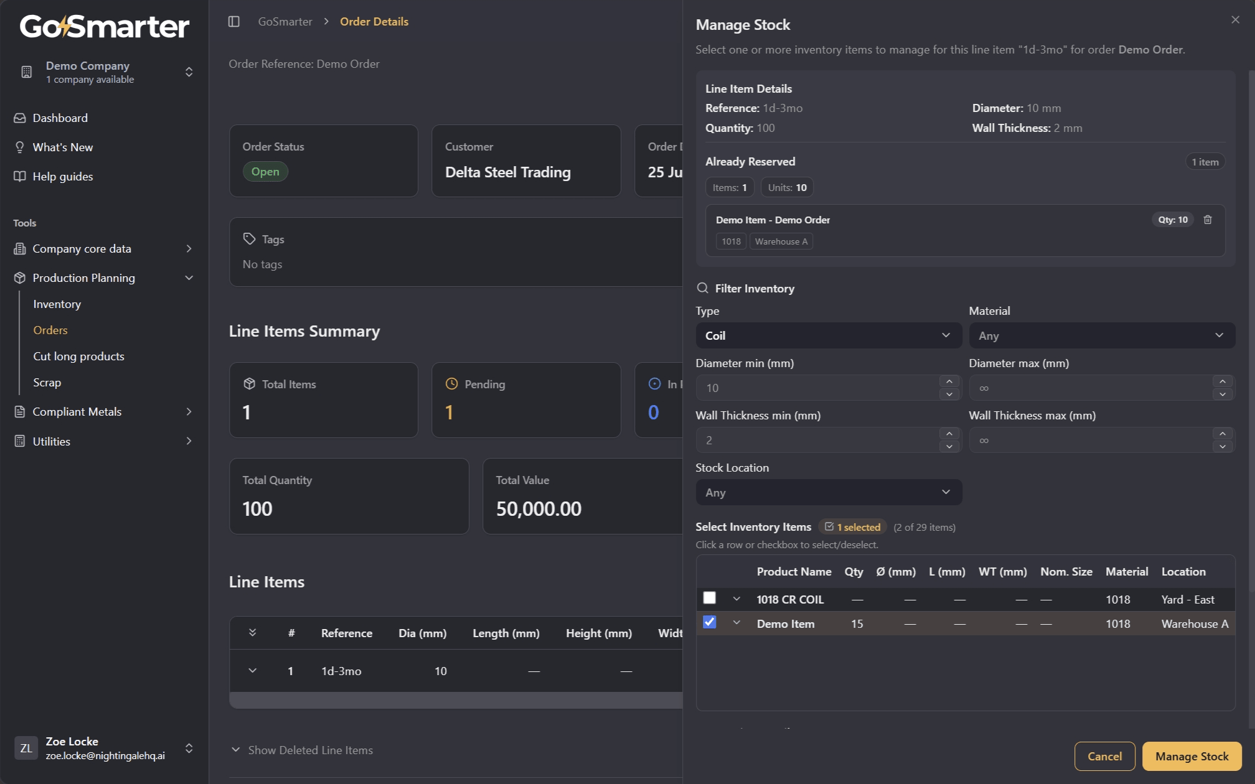Click the Total Items cube icon

(x=250, y=384)
